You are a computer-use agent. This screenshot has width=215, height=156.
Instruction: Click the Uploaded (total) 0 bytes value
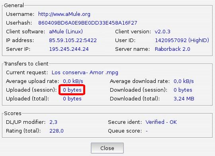(72, 99)
